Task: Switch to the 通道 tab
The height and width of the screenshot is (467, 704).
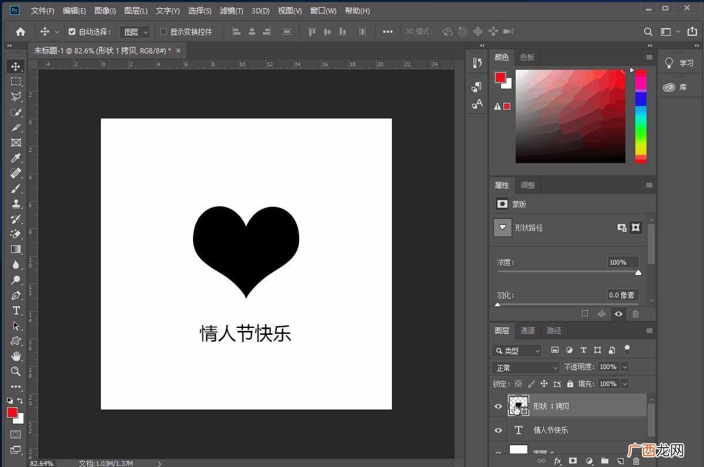Action: pos(527,330)
